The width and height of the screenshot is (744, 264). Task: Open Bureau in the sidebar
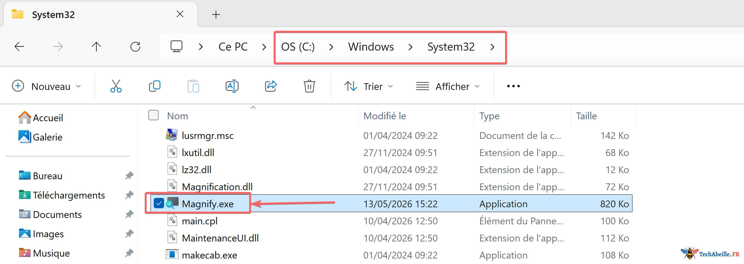(x=48, y=176)
